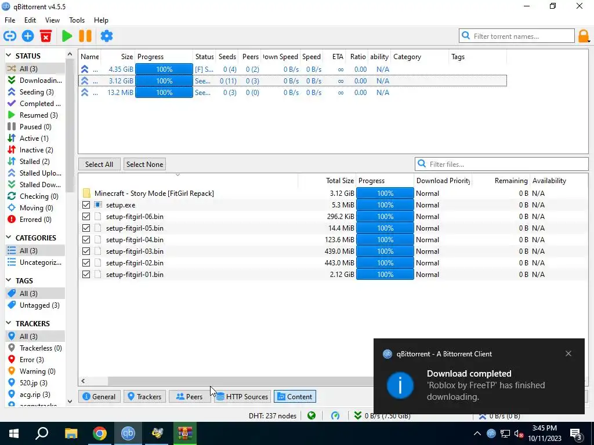Select Active (1) status filter
Viewport: 594px width, 445px height.
[x=34, y=138]
